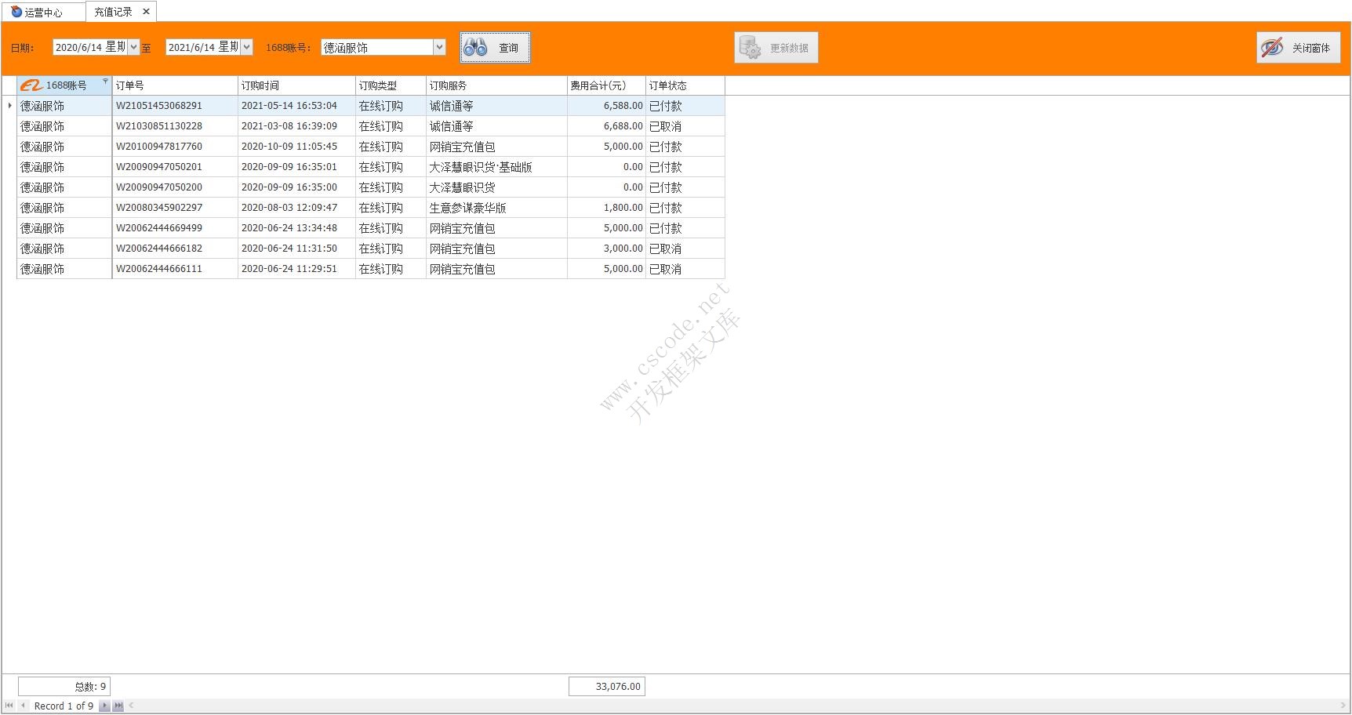Sort by 订购服务 column header
The width and height of the screenshot is (1352, 715).
496,85
